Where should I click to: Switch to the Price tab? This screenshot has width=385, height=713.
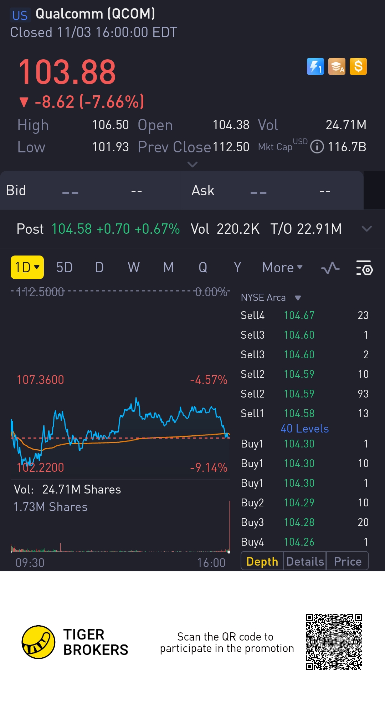point(348,561)
